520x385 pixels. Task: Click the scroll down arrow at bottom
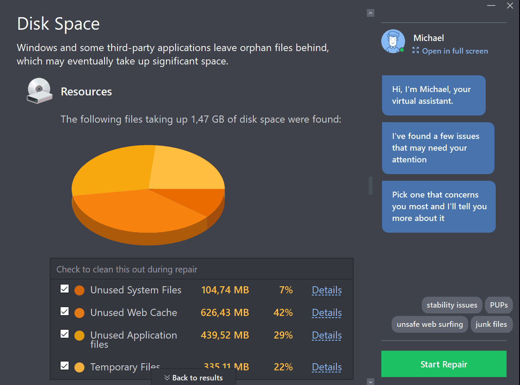[370, 381]
